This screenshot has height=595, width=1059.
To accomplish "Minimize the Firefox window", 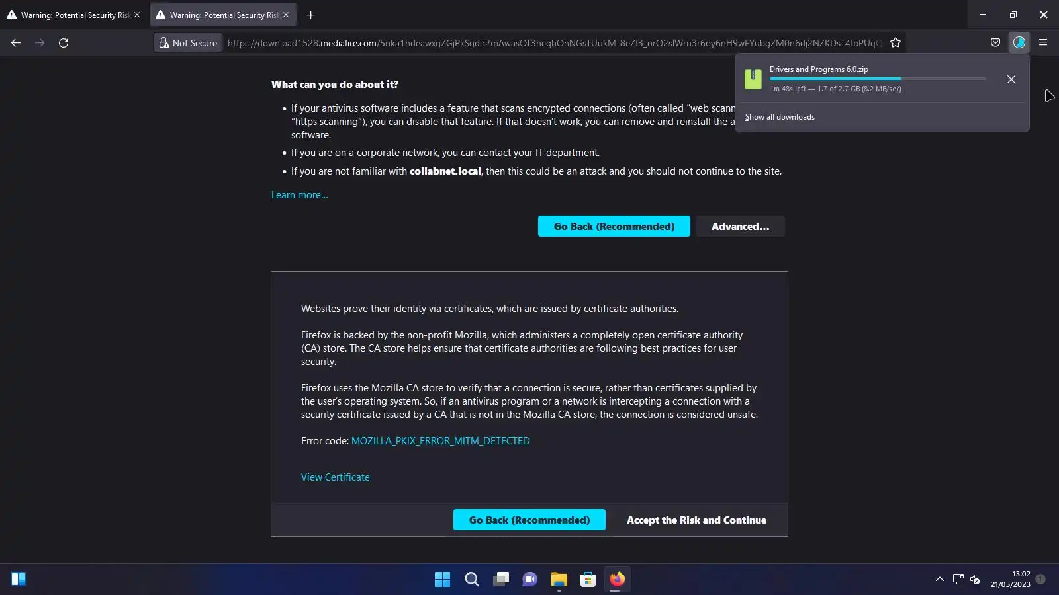I will point(983,15).
